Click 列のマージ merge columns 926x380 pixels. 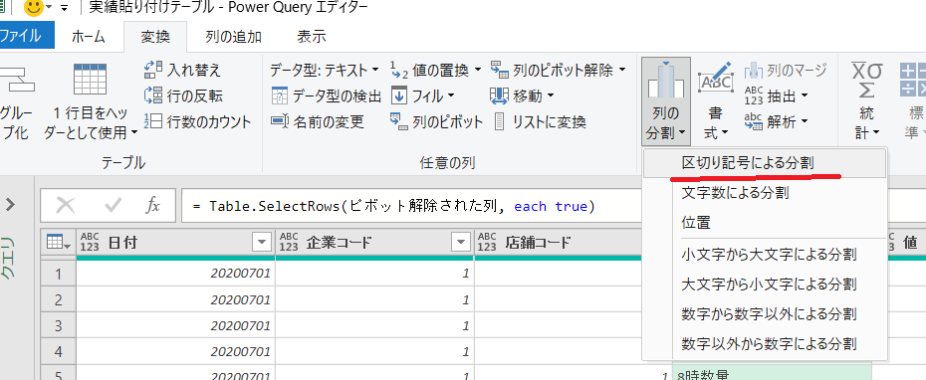[x=786, y=71]
